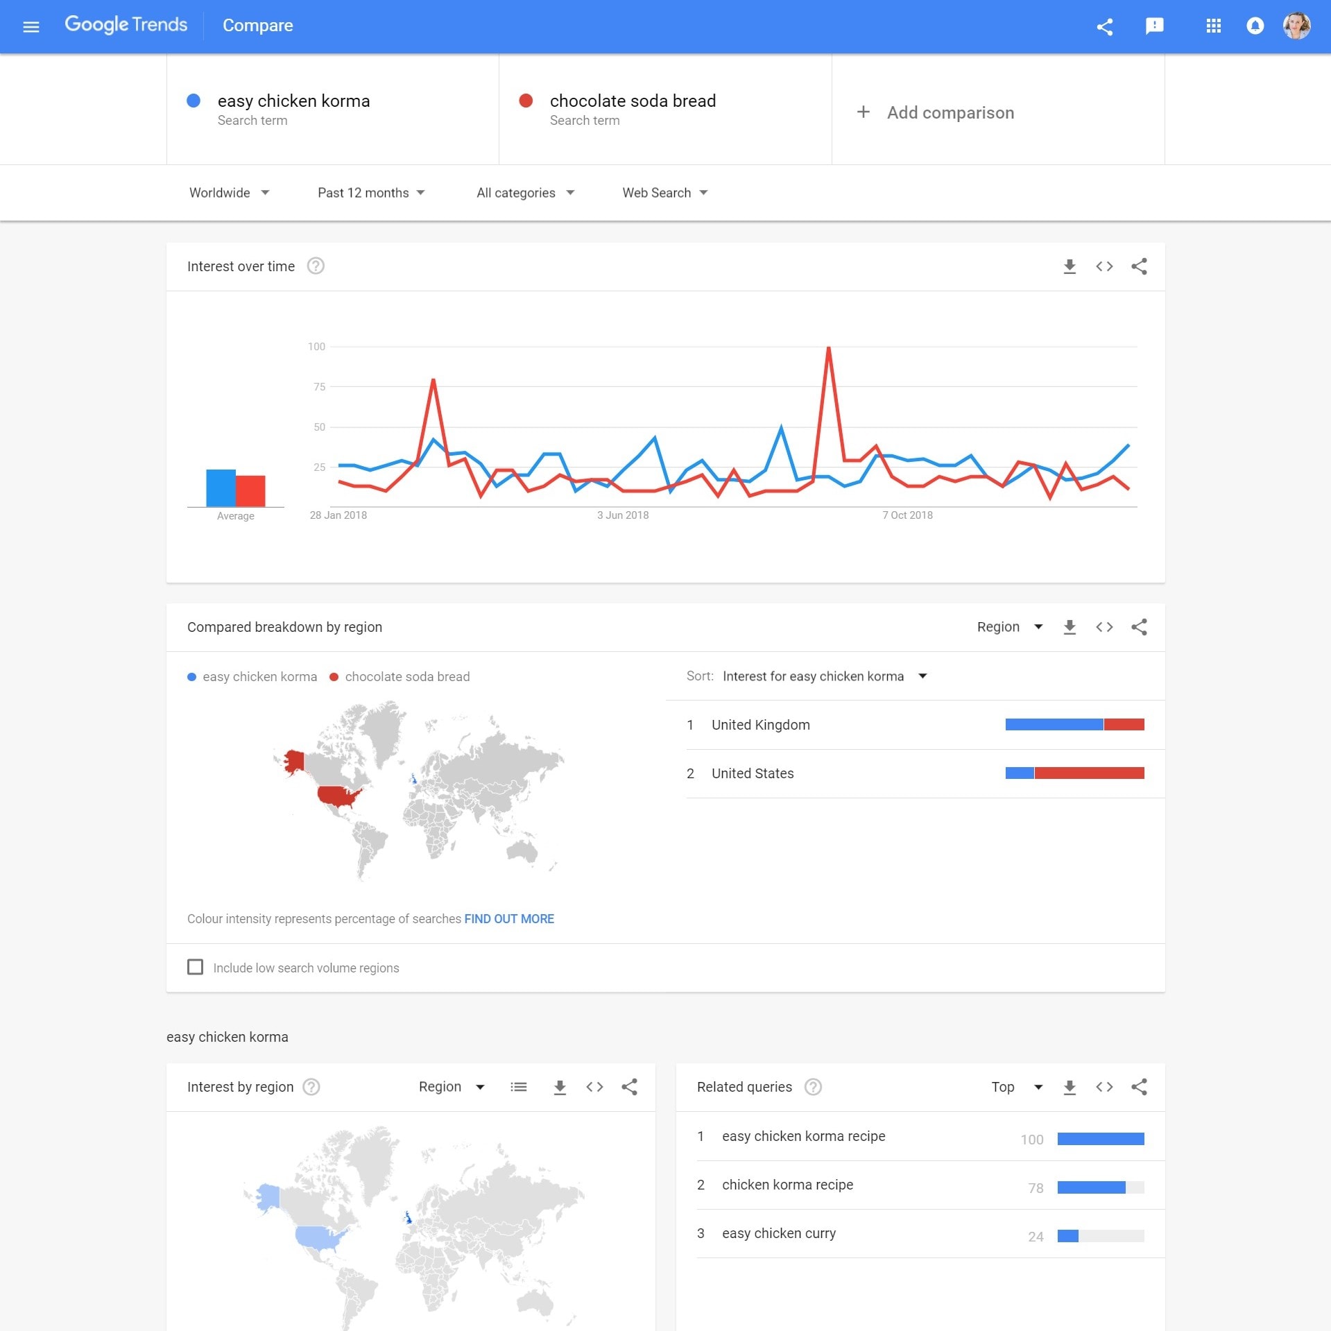Viewport: 1331px width, 1331px height.
Task: Click chocolate soda bread map legend
Action: (400, 677)
